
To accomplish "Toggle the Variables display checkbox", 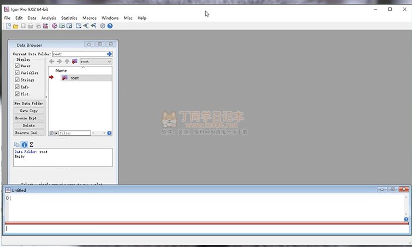I will (x=17, y=73).
